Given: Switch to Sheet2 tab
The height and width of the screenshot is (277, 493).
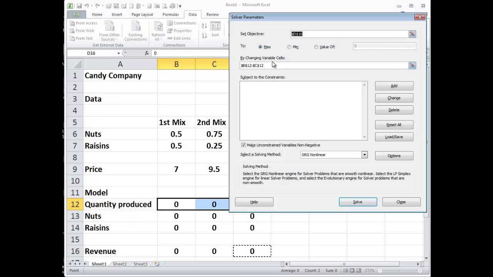Looking at the screenshot, I should (x=119, y=264).
